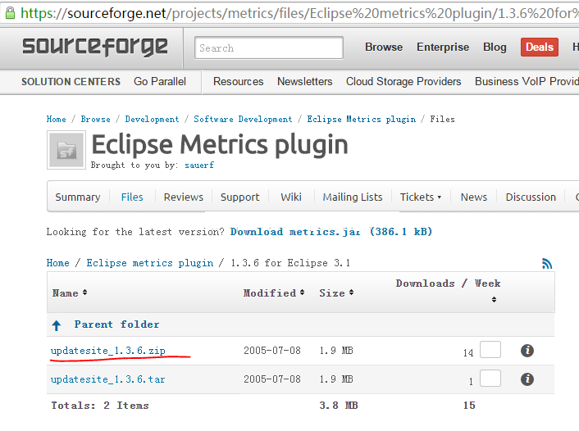Click the SourceForge logo

pyautogui.click(x=95, y=47)
